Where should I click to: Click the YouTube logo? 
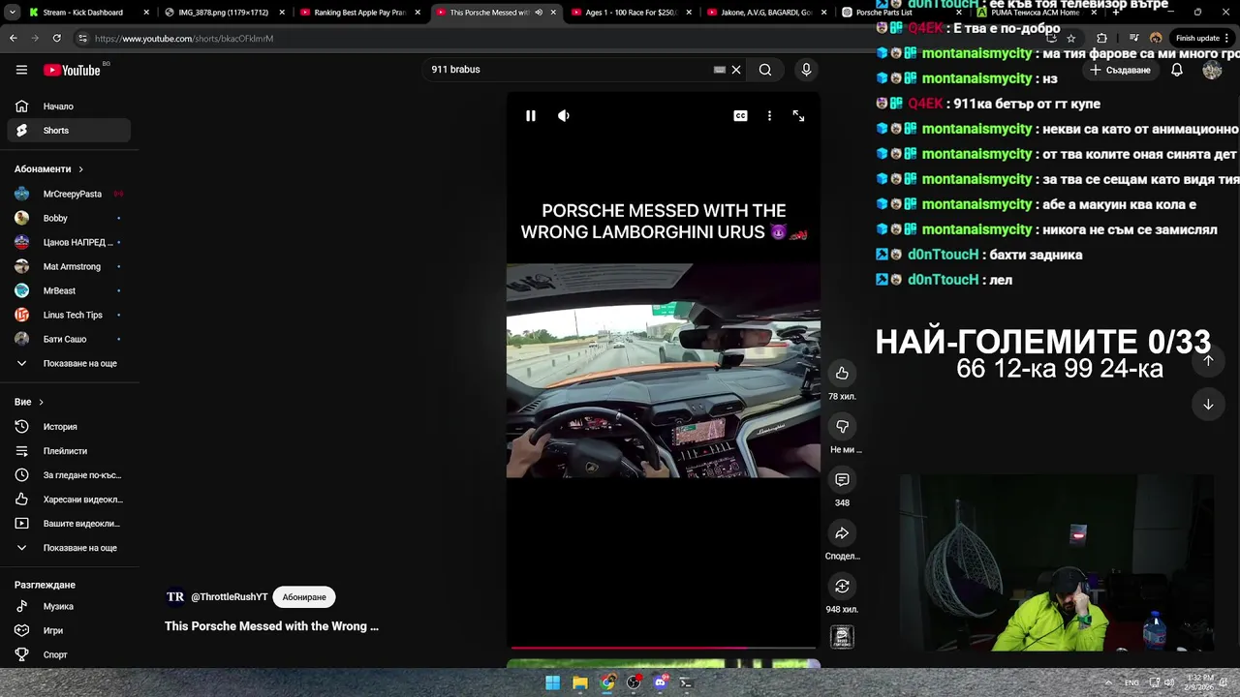coord(72,70)
